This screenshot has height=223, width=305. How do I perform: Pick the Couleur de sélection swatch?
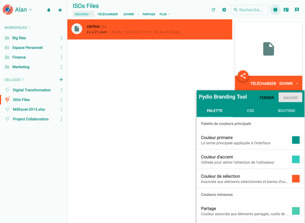click(296, 179)
